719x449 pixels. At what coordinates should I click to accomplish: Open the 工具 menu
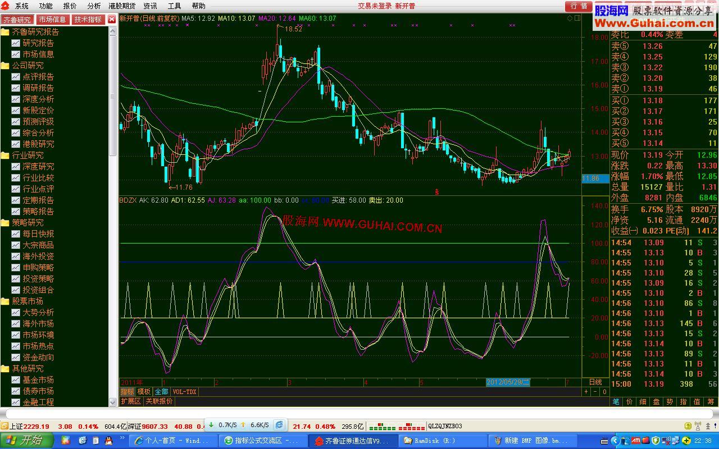pos(174,6)
